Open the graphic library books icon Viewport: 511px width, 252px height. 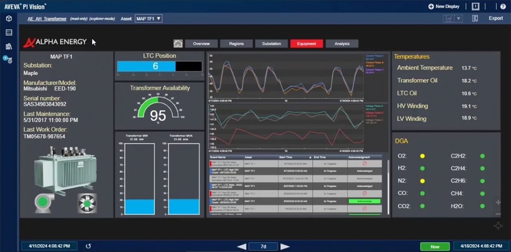(x=8, y=46)
